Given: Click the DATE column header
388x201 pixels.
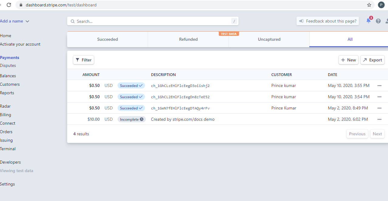Looking at the screenshot, I should pyautogui.click(x=332, y=75).
